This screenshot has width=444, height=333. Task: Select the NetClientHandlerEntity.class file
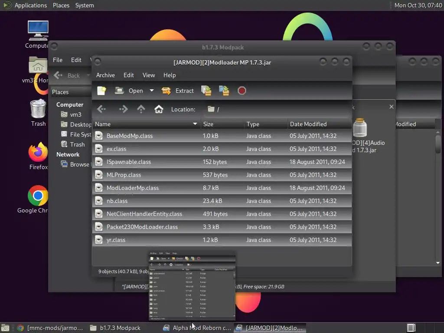(222, 214)
